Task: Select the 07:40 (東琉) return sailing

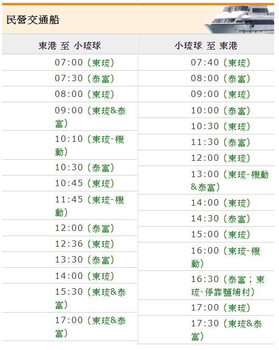Action: pyautogui.click(x=220, y=63)
